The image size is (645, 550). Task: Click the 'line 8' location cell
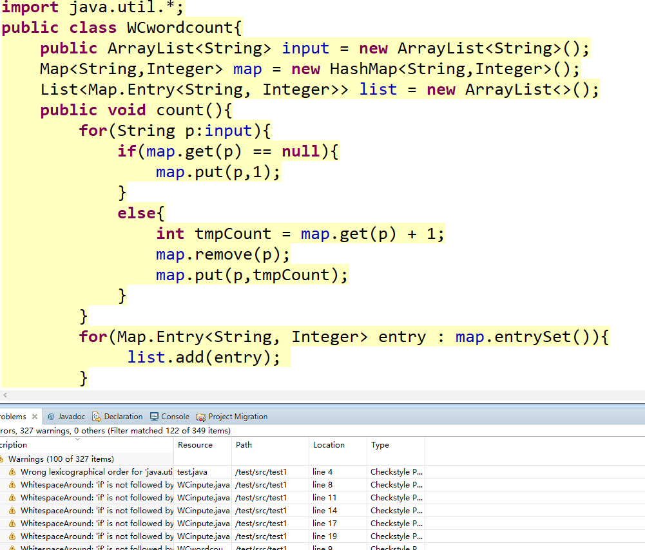(x=322, y=485)
